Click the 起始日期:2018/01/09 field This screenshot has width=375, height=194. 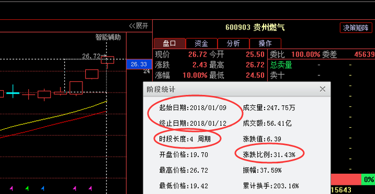tap(193, 108)
